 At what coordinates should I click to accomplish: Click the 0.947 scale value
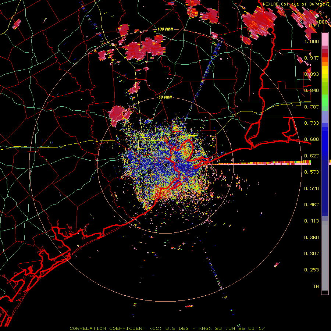click(312, 58)
